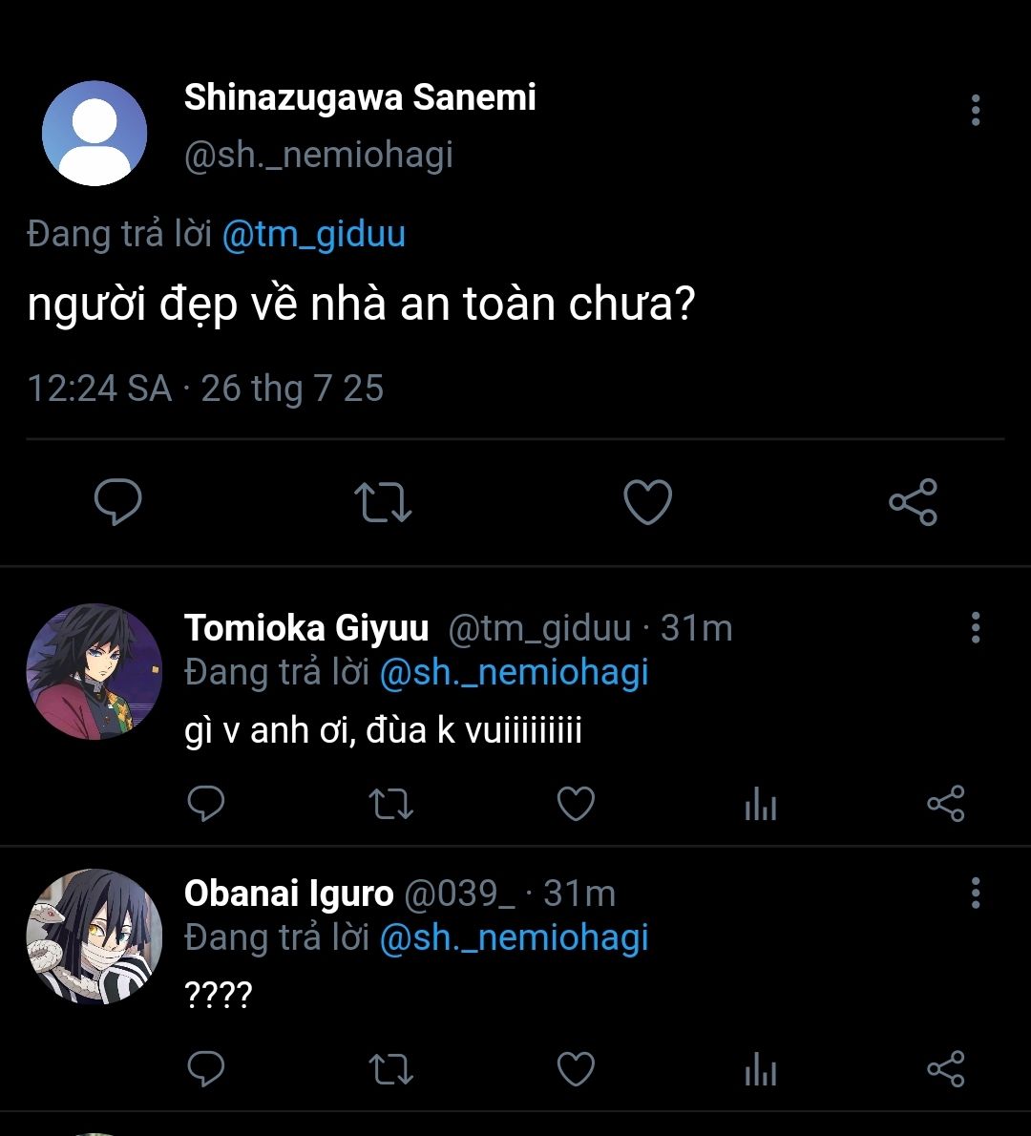Open more options for Shinazugawa Sanemi's tweet
1031x1136 pixels.
tap(975, 111)
